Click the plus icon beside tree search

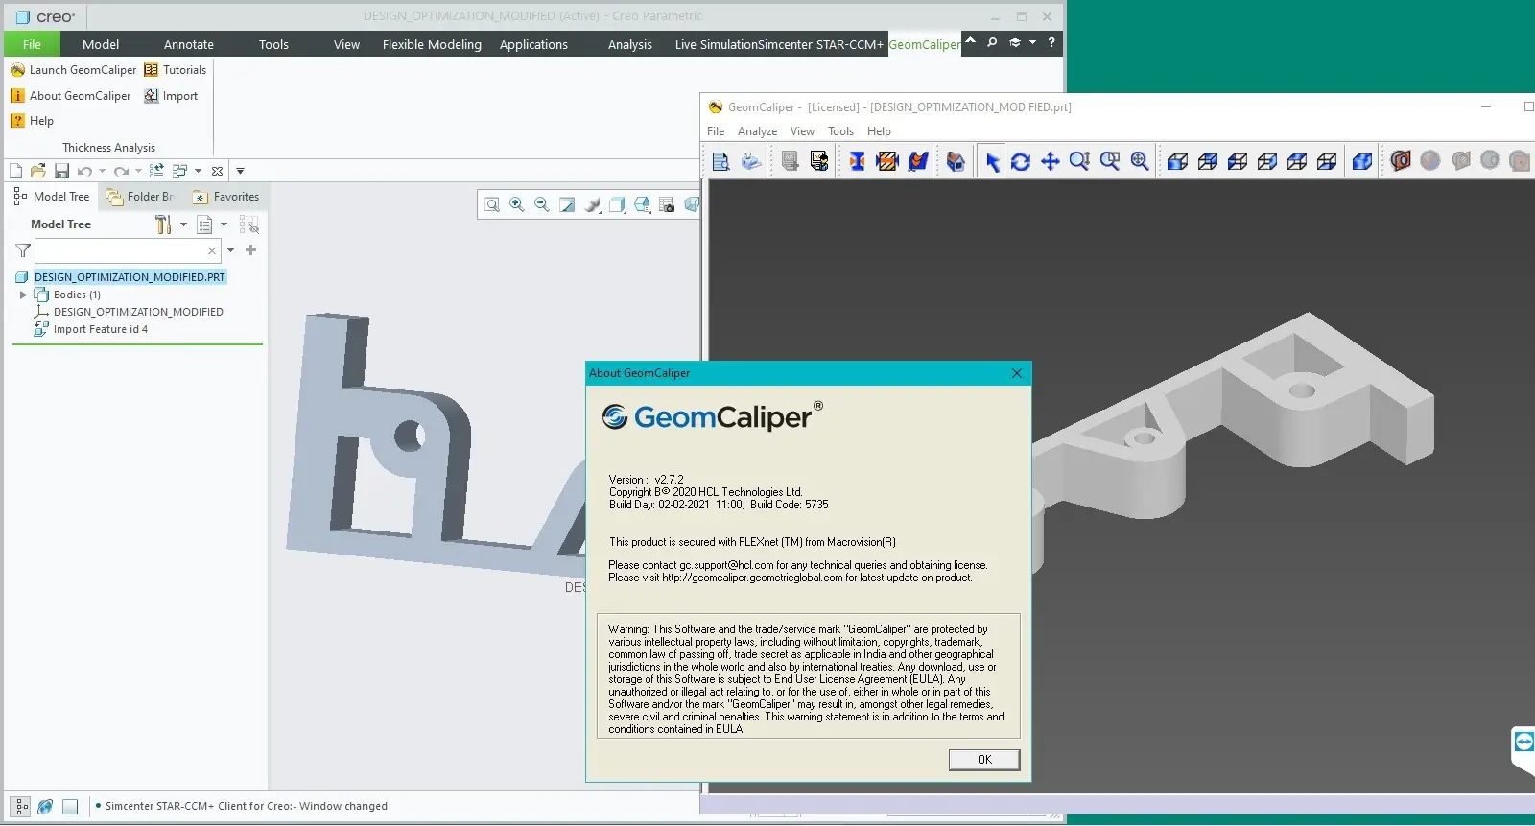tap(251, 249)
